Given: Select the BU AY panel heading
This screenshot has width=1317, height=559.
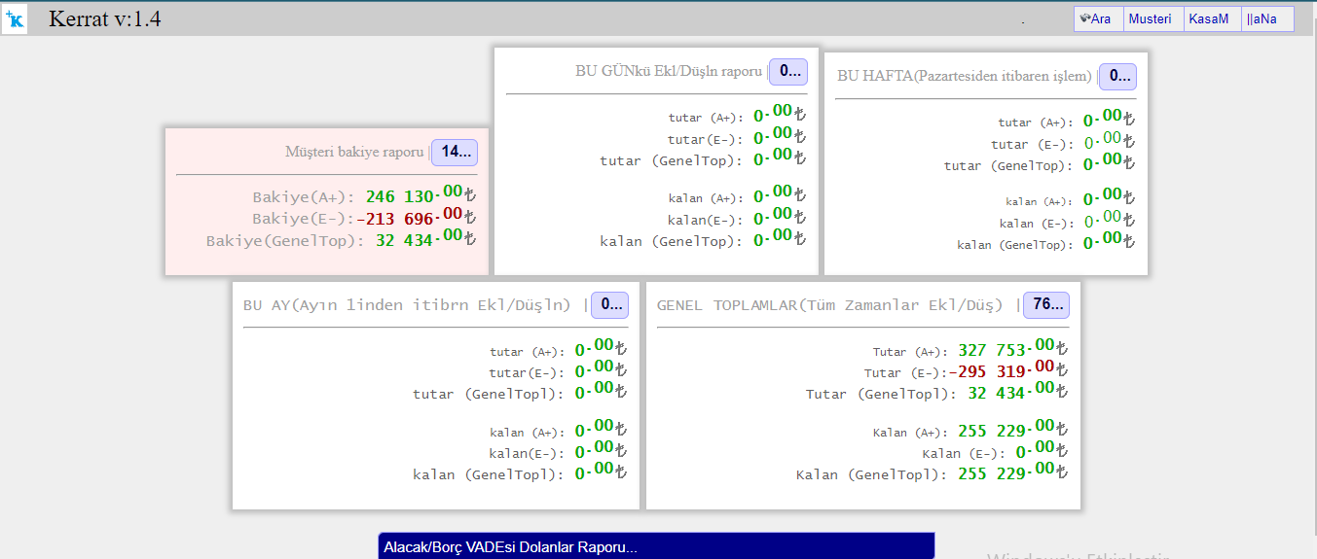Looking at the screenshot, I should coord(407,305).
